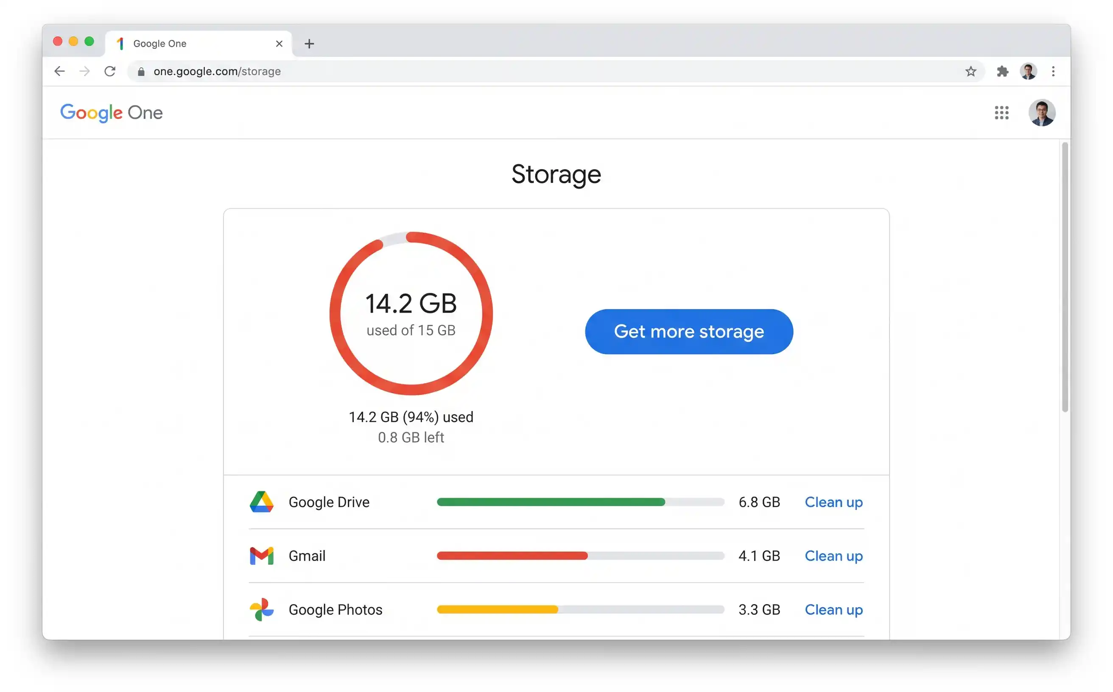1113x692 pixels.
Task: Click the Google Drive icon
Action: (261, 502)
